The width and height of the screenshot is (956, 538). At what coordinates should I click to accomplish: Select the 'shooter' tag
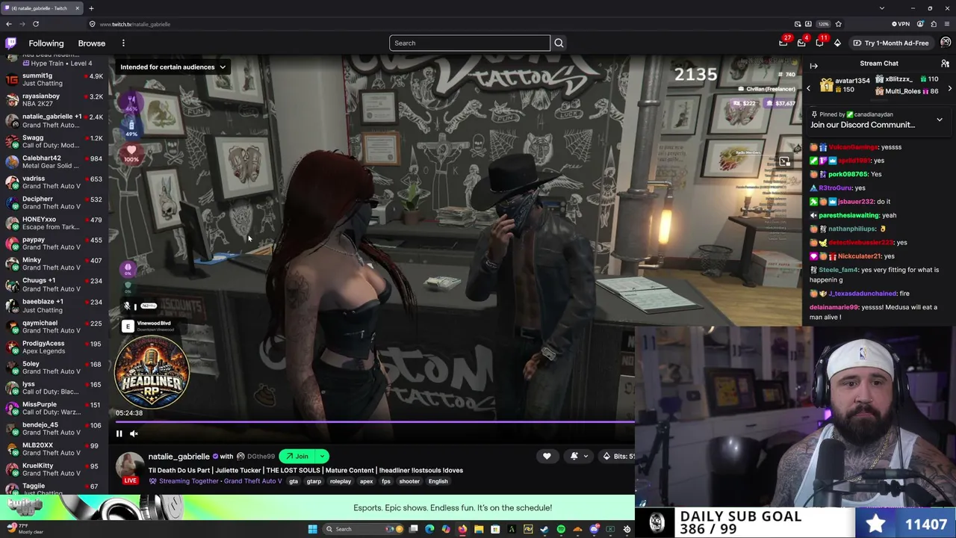point(409,481)
